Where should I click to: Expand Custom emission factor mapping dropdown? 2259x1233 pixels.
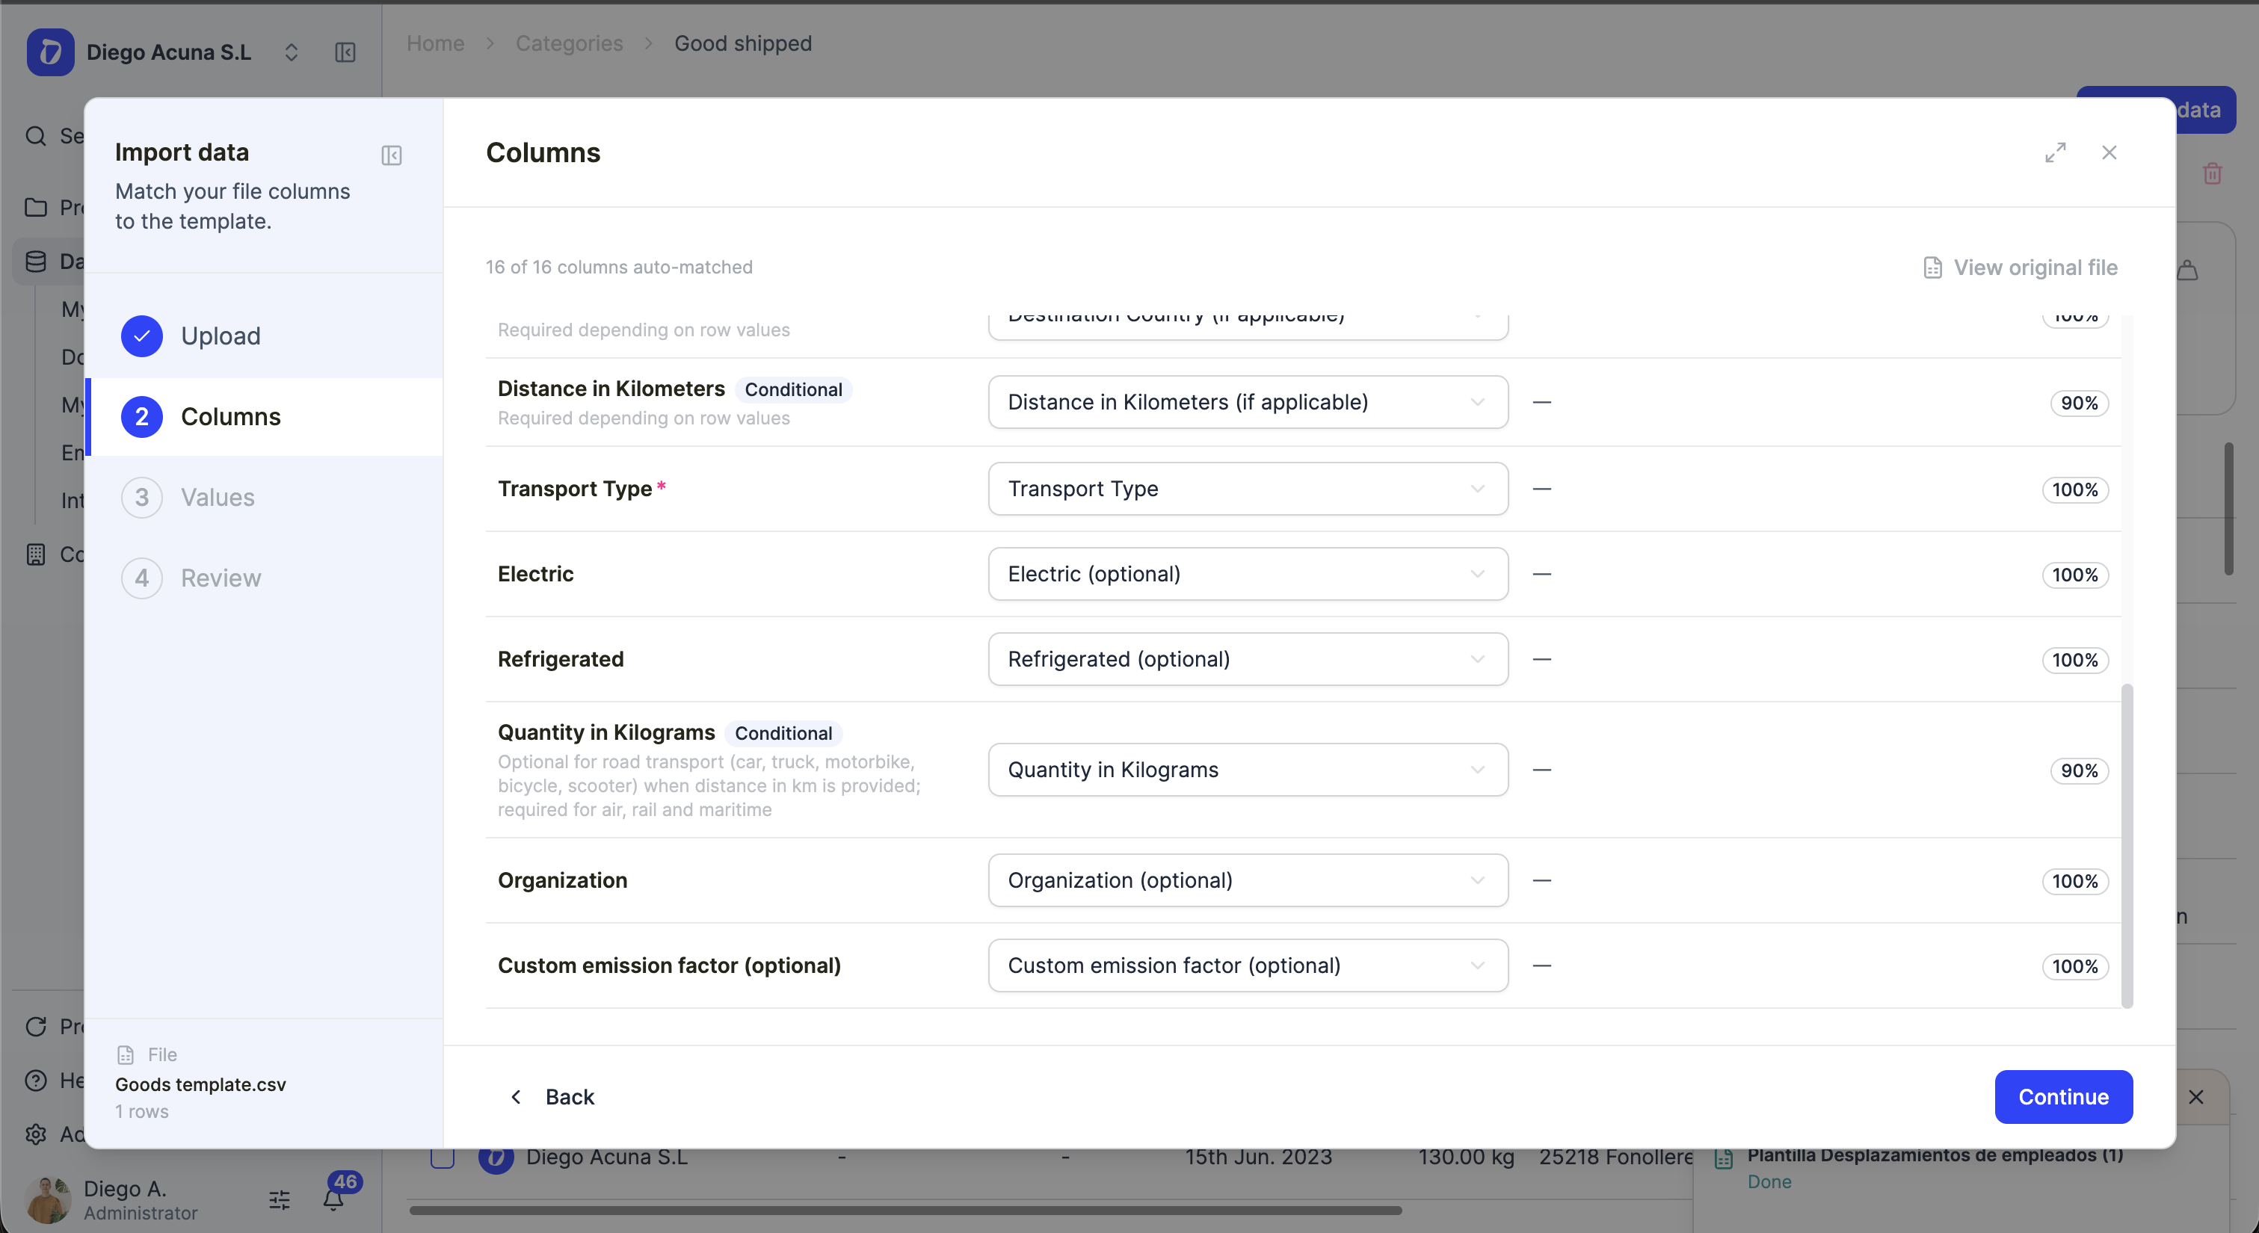[x=1248, y=965]
